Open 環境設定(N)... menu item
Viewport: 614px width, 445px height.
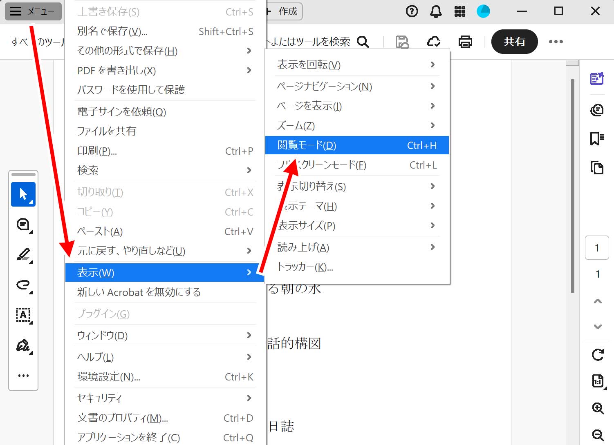pyautogui.click(x=166, y=376)
